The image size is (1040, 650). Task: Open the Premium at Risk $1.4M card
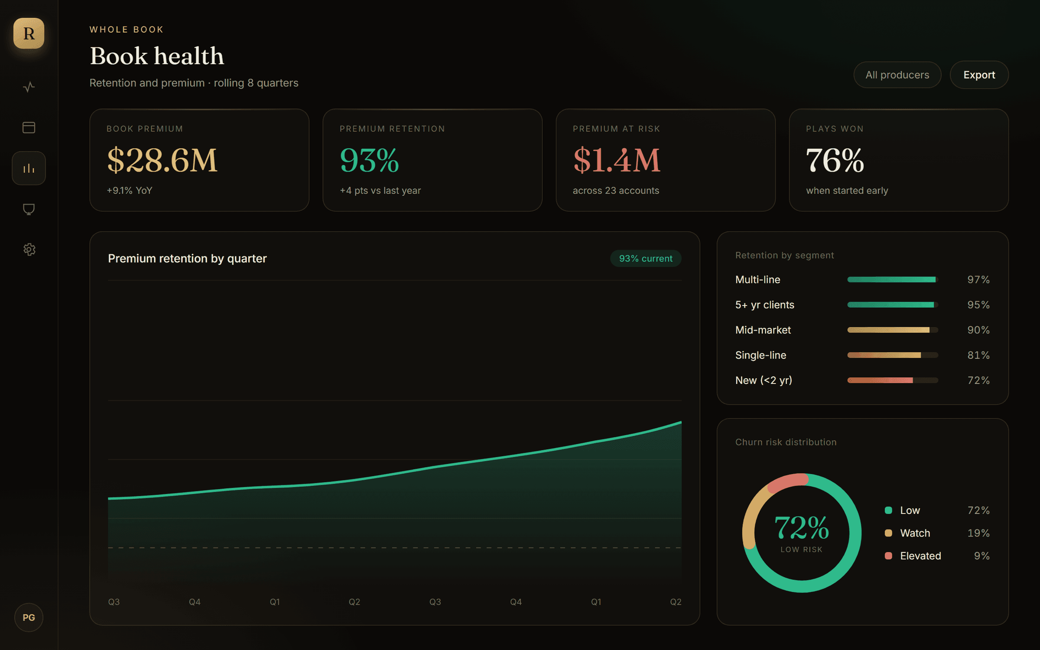pos(666,160)
